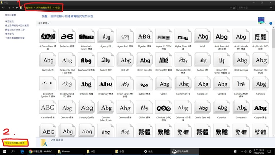Open the Alpha CLOWN font
Viewport: 275px width, 155px height.
coord(163,36)
